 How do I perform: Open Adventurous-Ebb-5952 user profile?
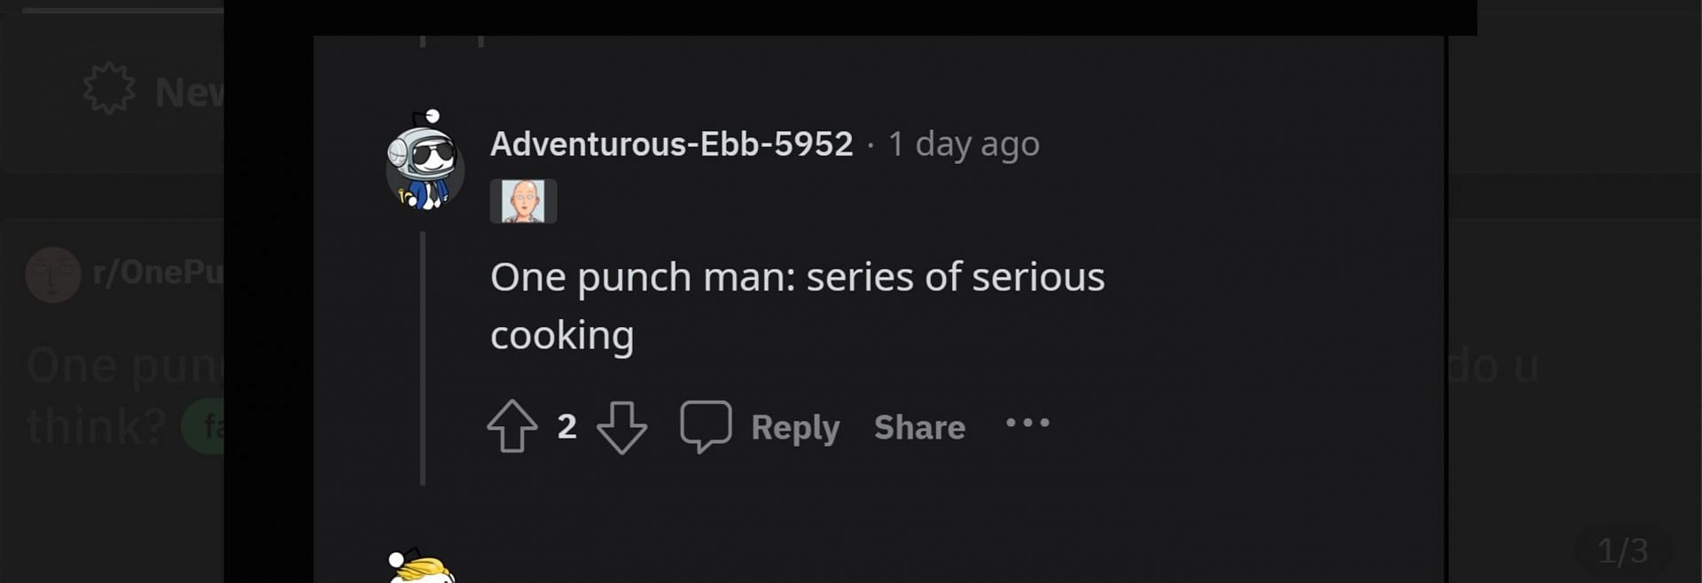pyautogui.click(x=671, y=144)
